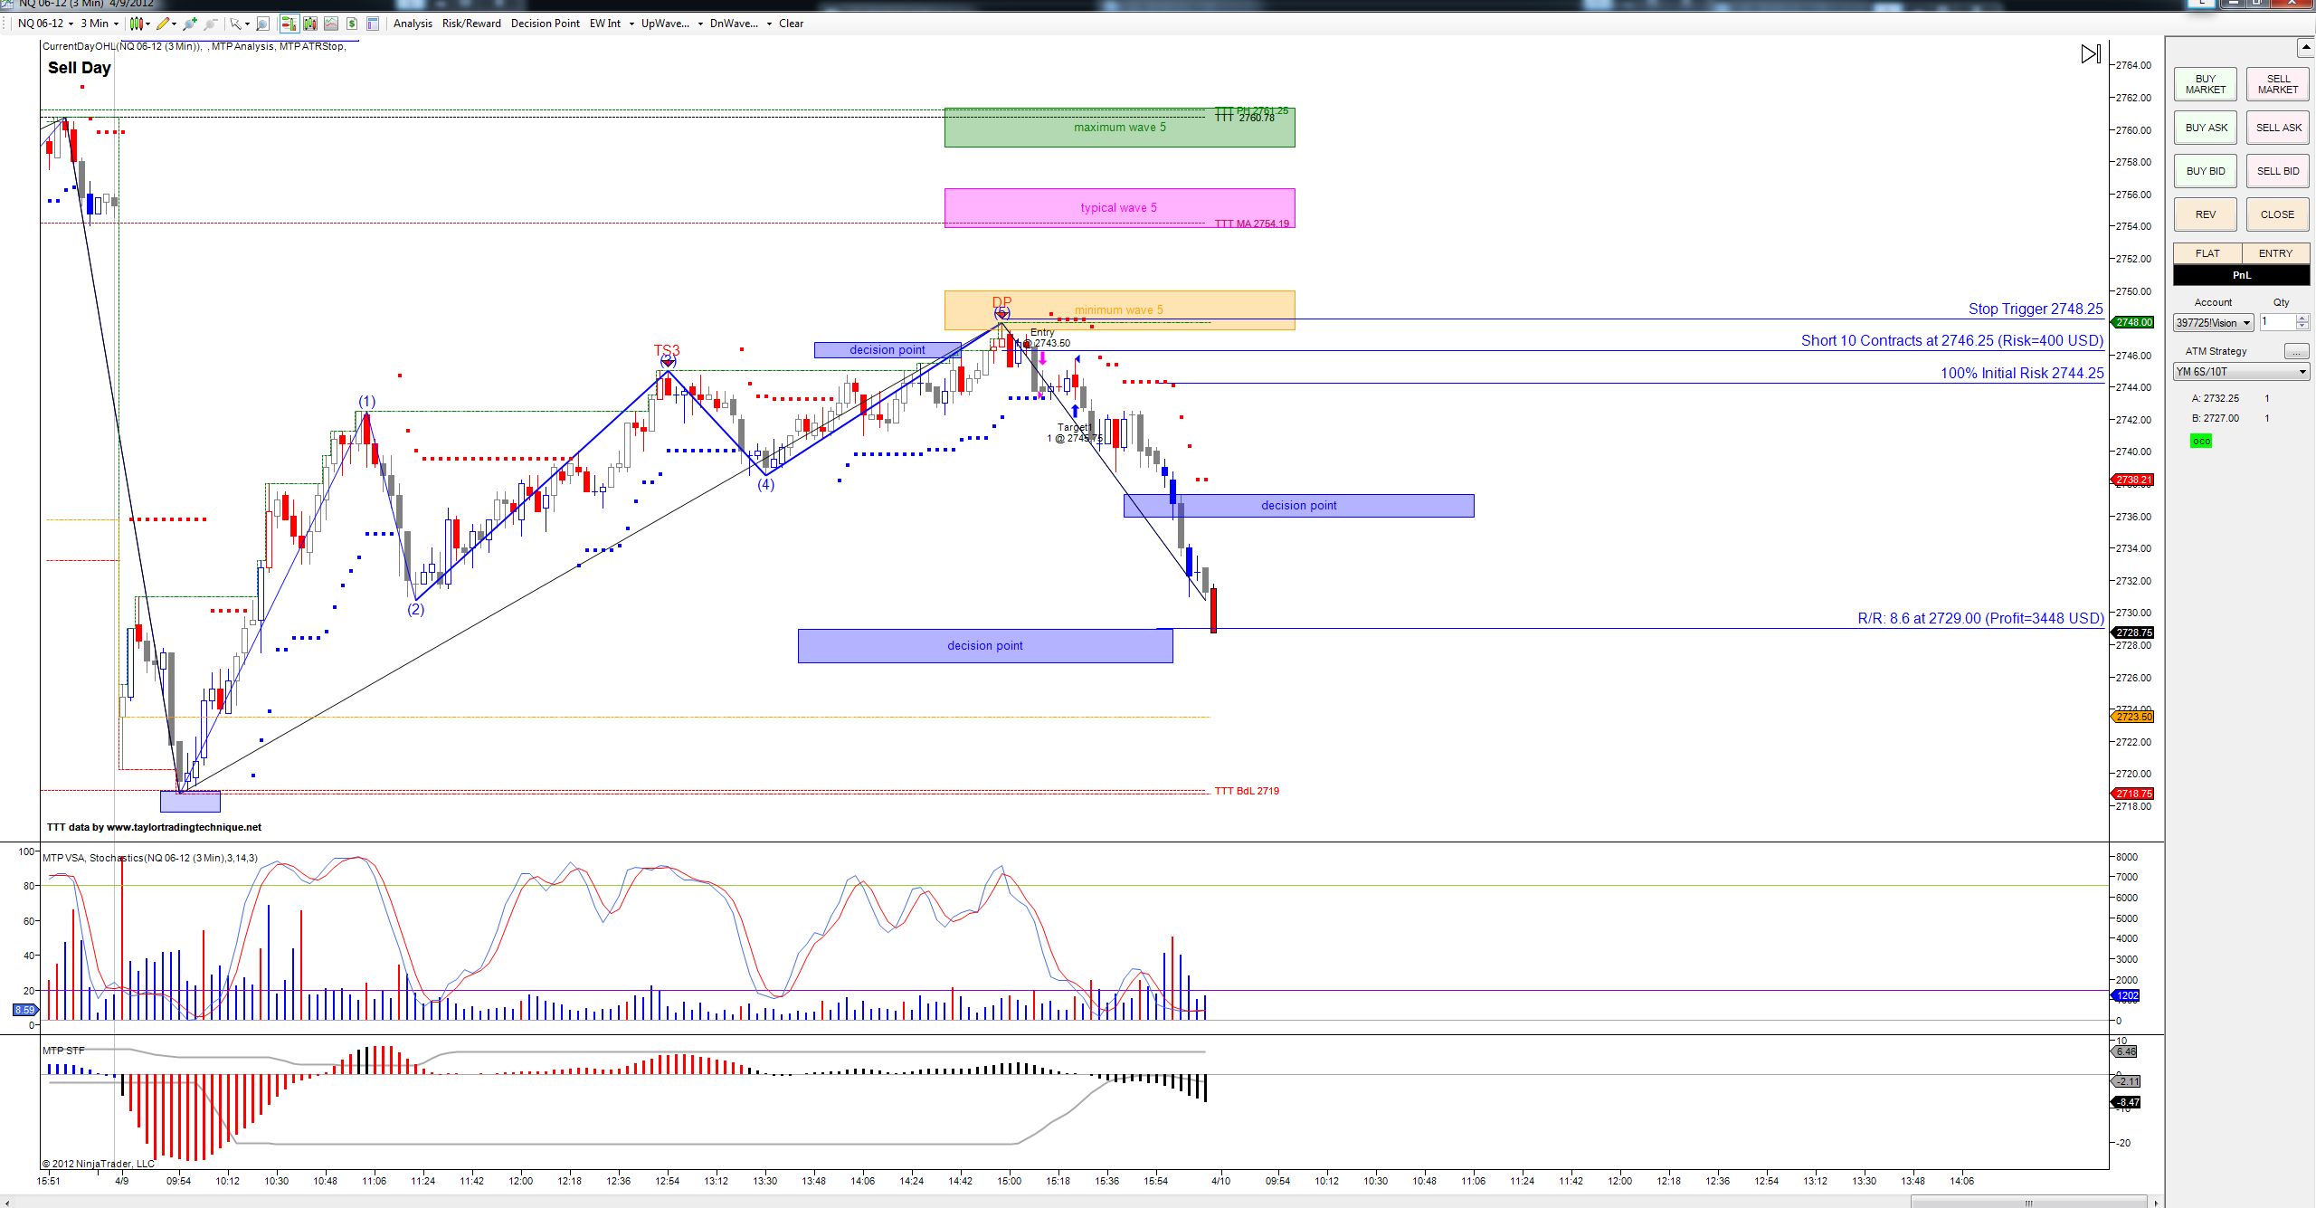Open the drawing tools dropdown arrow

click(x=175, y=24)
